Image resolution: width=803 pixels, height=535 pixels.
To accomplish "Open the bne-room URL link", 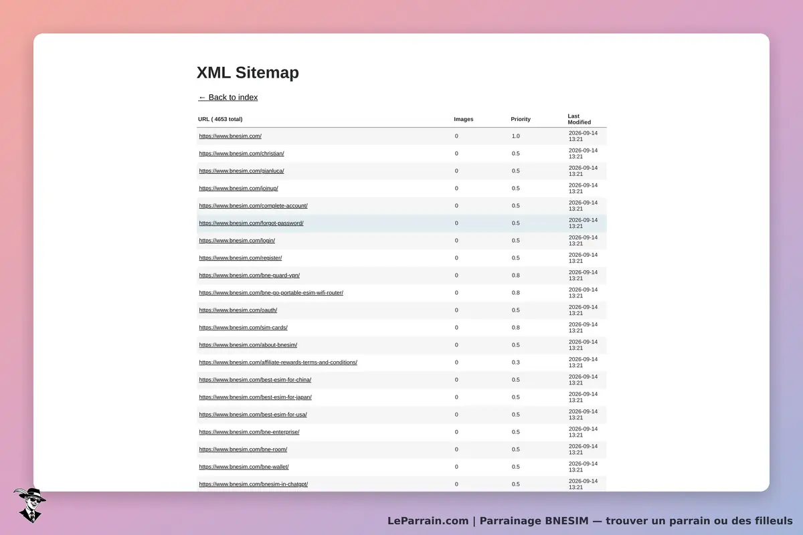I will pyautogui.click(x=243, y=449).
